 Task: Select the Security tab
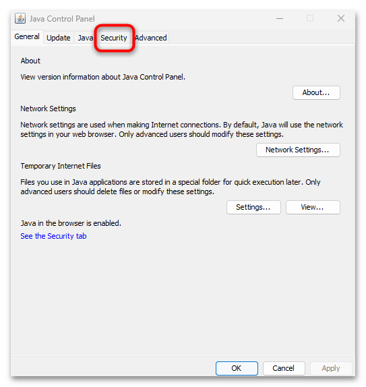tap(114, 38)
